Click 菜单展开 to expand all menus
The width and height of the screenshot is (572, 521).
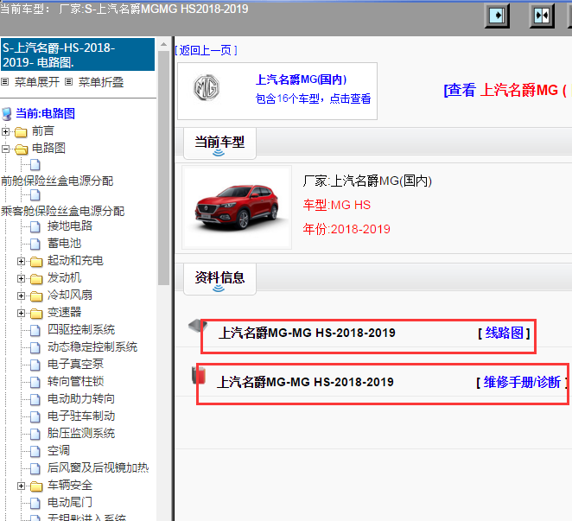(x=37, y=82)
